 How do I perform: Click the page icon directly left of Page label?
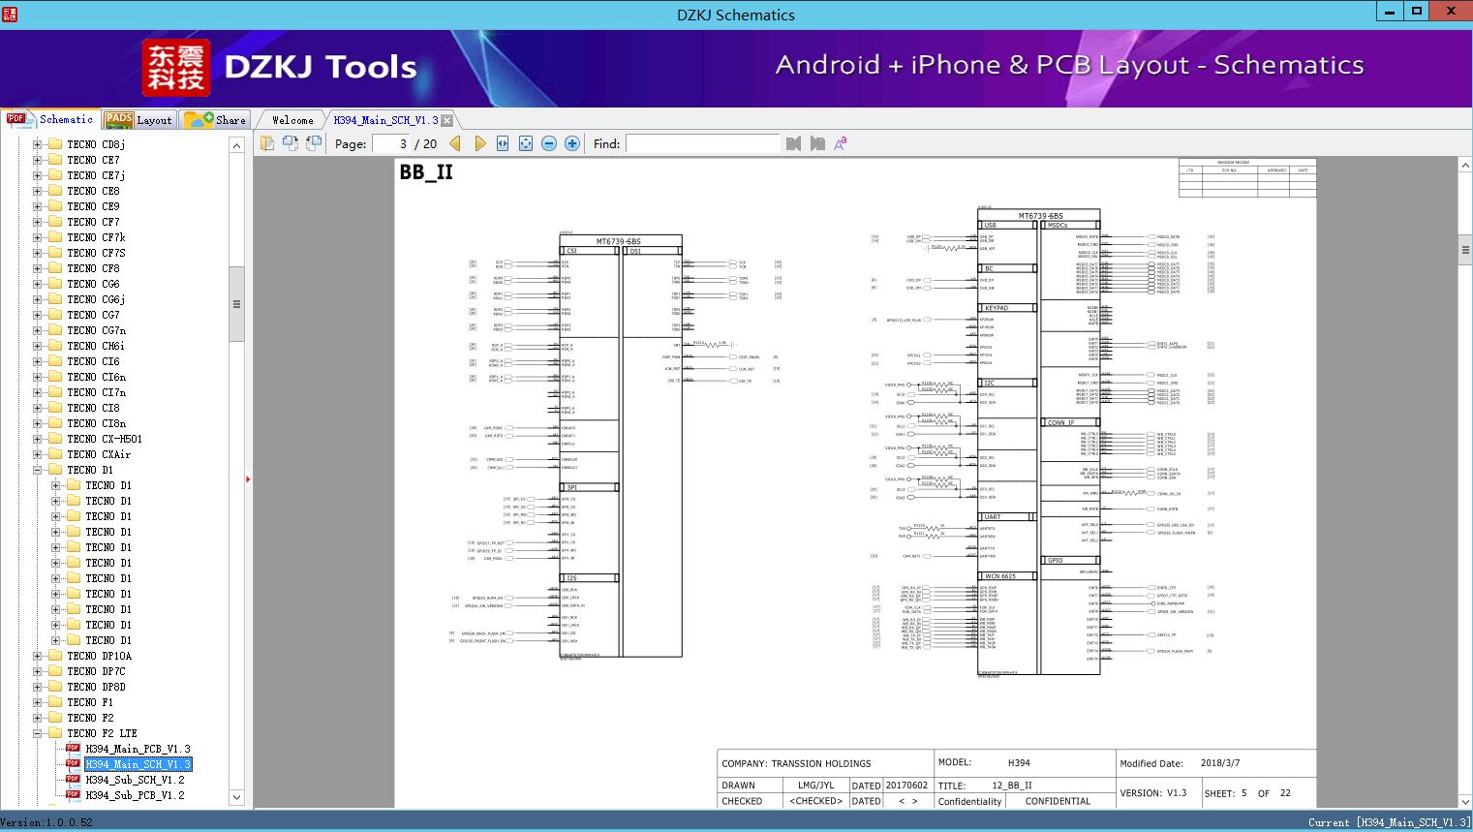tap(314, 143)
